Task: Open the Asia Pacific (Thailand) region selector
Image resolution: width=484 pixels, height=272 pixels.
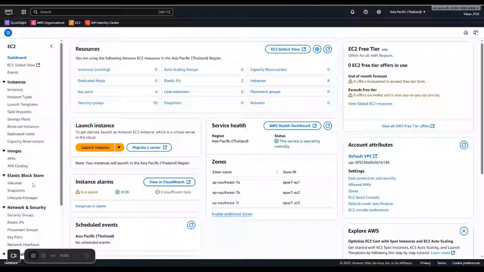Action: click(x=408, y=12)
